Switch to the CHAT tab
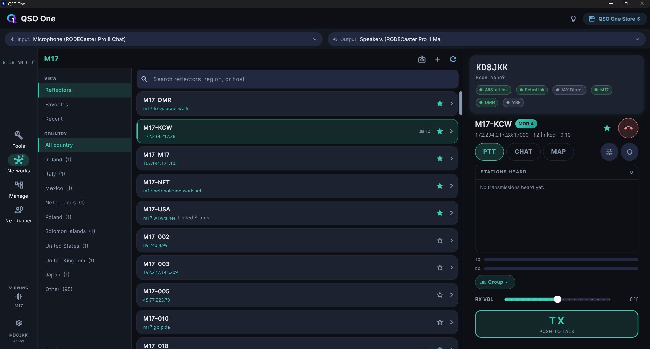This screenshot has width=650, height=349. point(523,152)
